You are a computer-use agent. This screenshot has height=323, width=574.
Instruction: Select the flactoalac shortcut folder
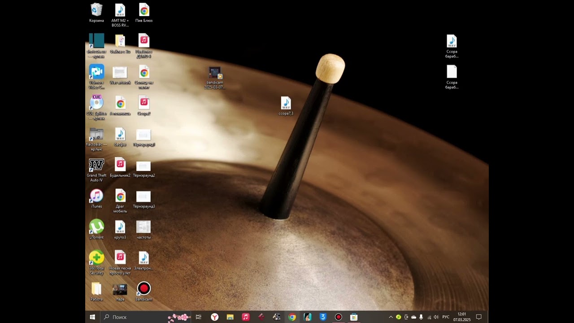tap(96, 139)
